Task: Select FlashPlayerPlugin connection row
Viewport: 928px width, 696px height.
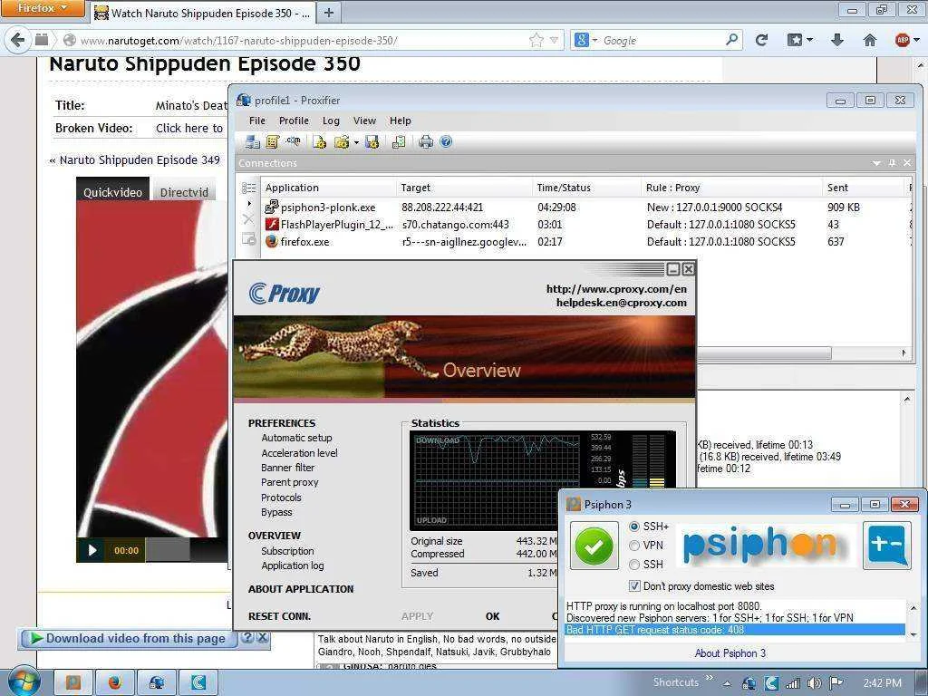Action: [x=586, y=225]
